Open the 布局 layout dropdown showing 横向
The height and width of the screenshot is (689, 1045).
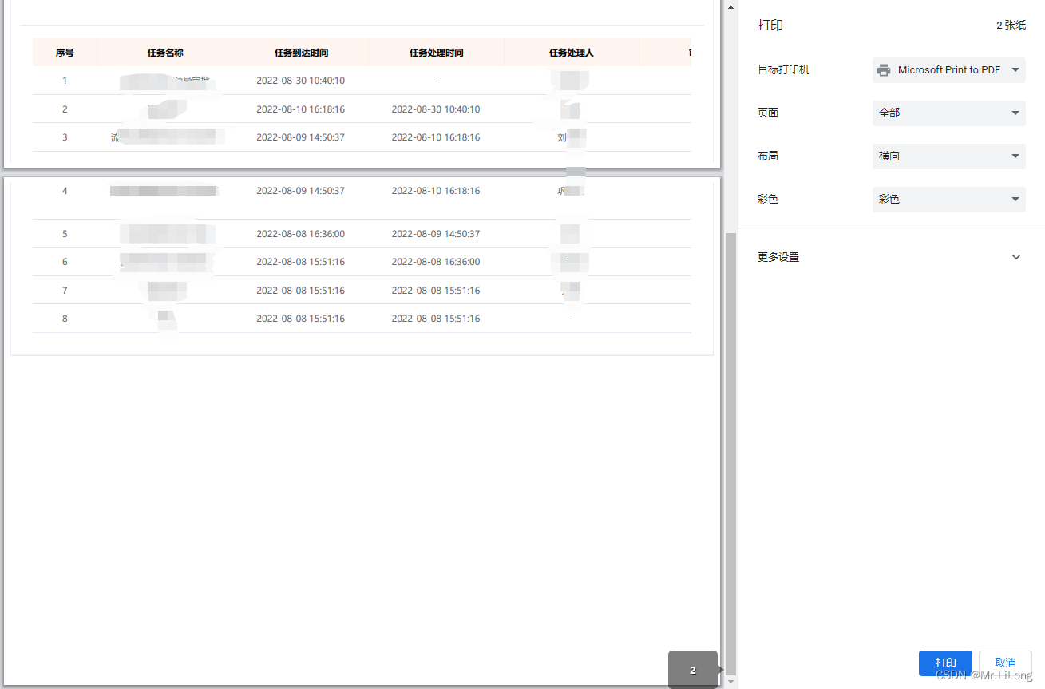pos(948,156)
